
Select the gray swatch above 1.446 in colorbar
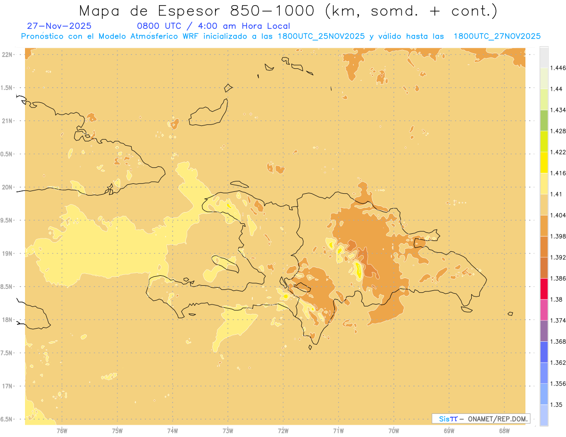point(544,57)
